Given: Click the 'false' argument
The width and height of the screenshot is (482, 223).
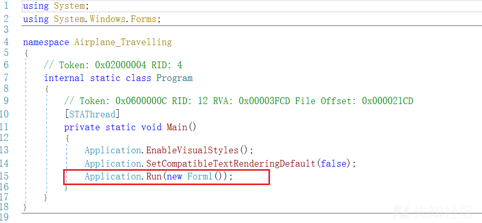Looking at the screenshot, I should (333, 164).
